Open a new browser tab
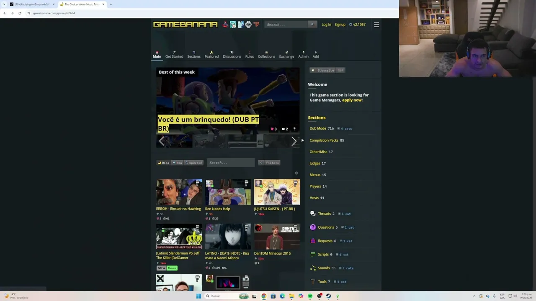Viewport: 536px width, 301px height. click(x=111, y=4)
